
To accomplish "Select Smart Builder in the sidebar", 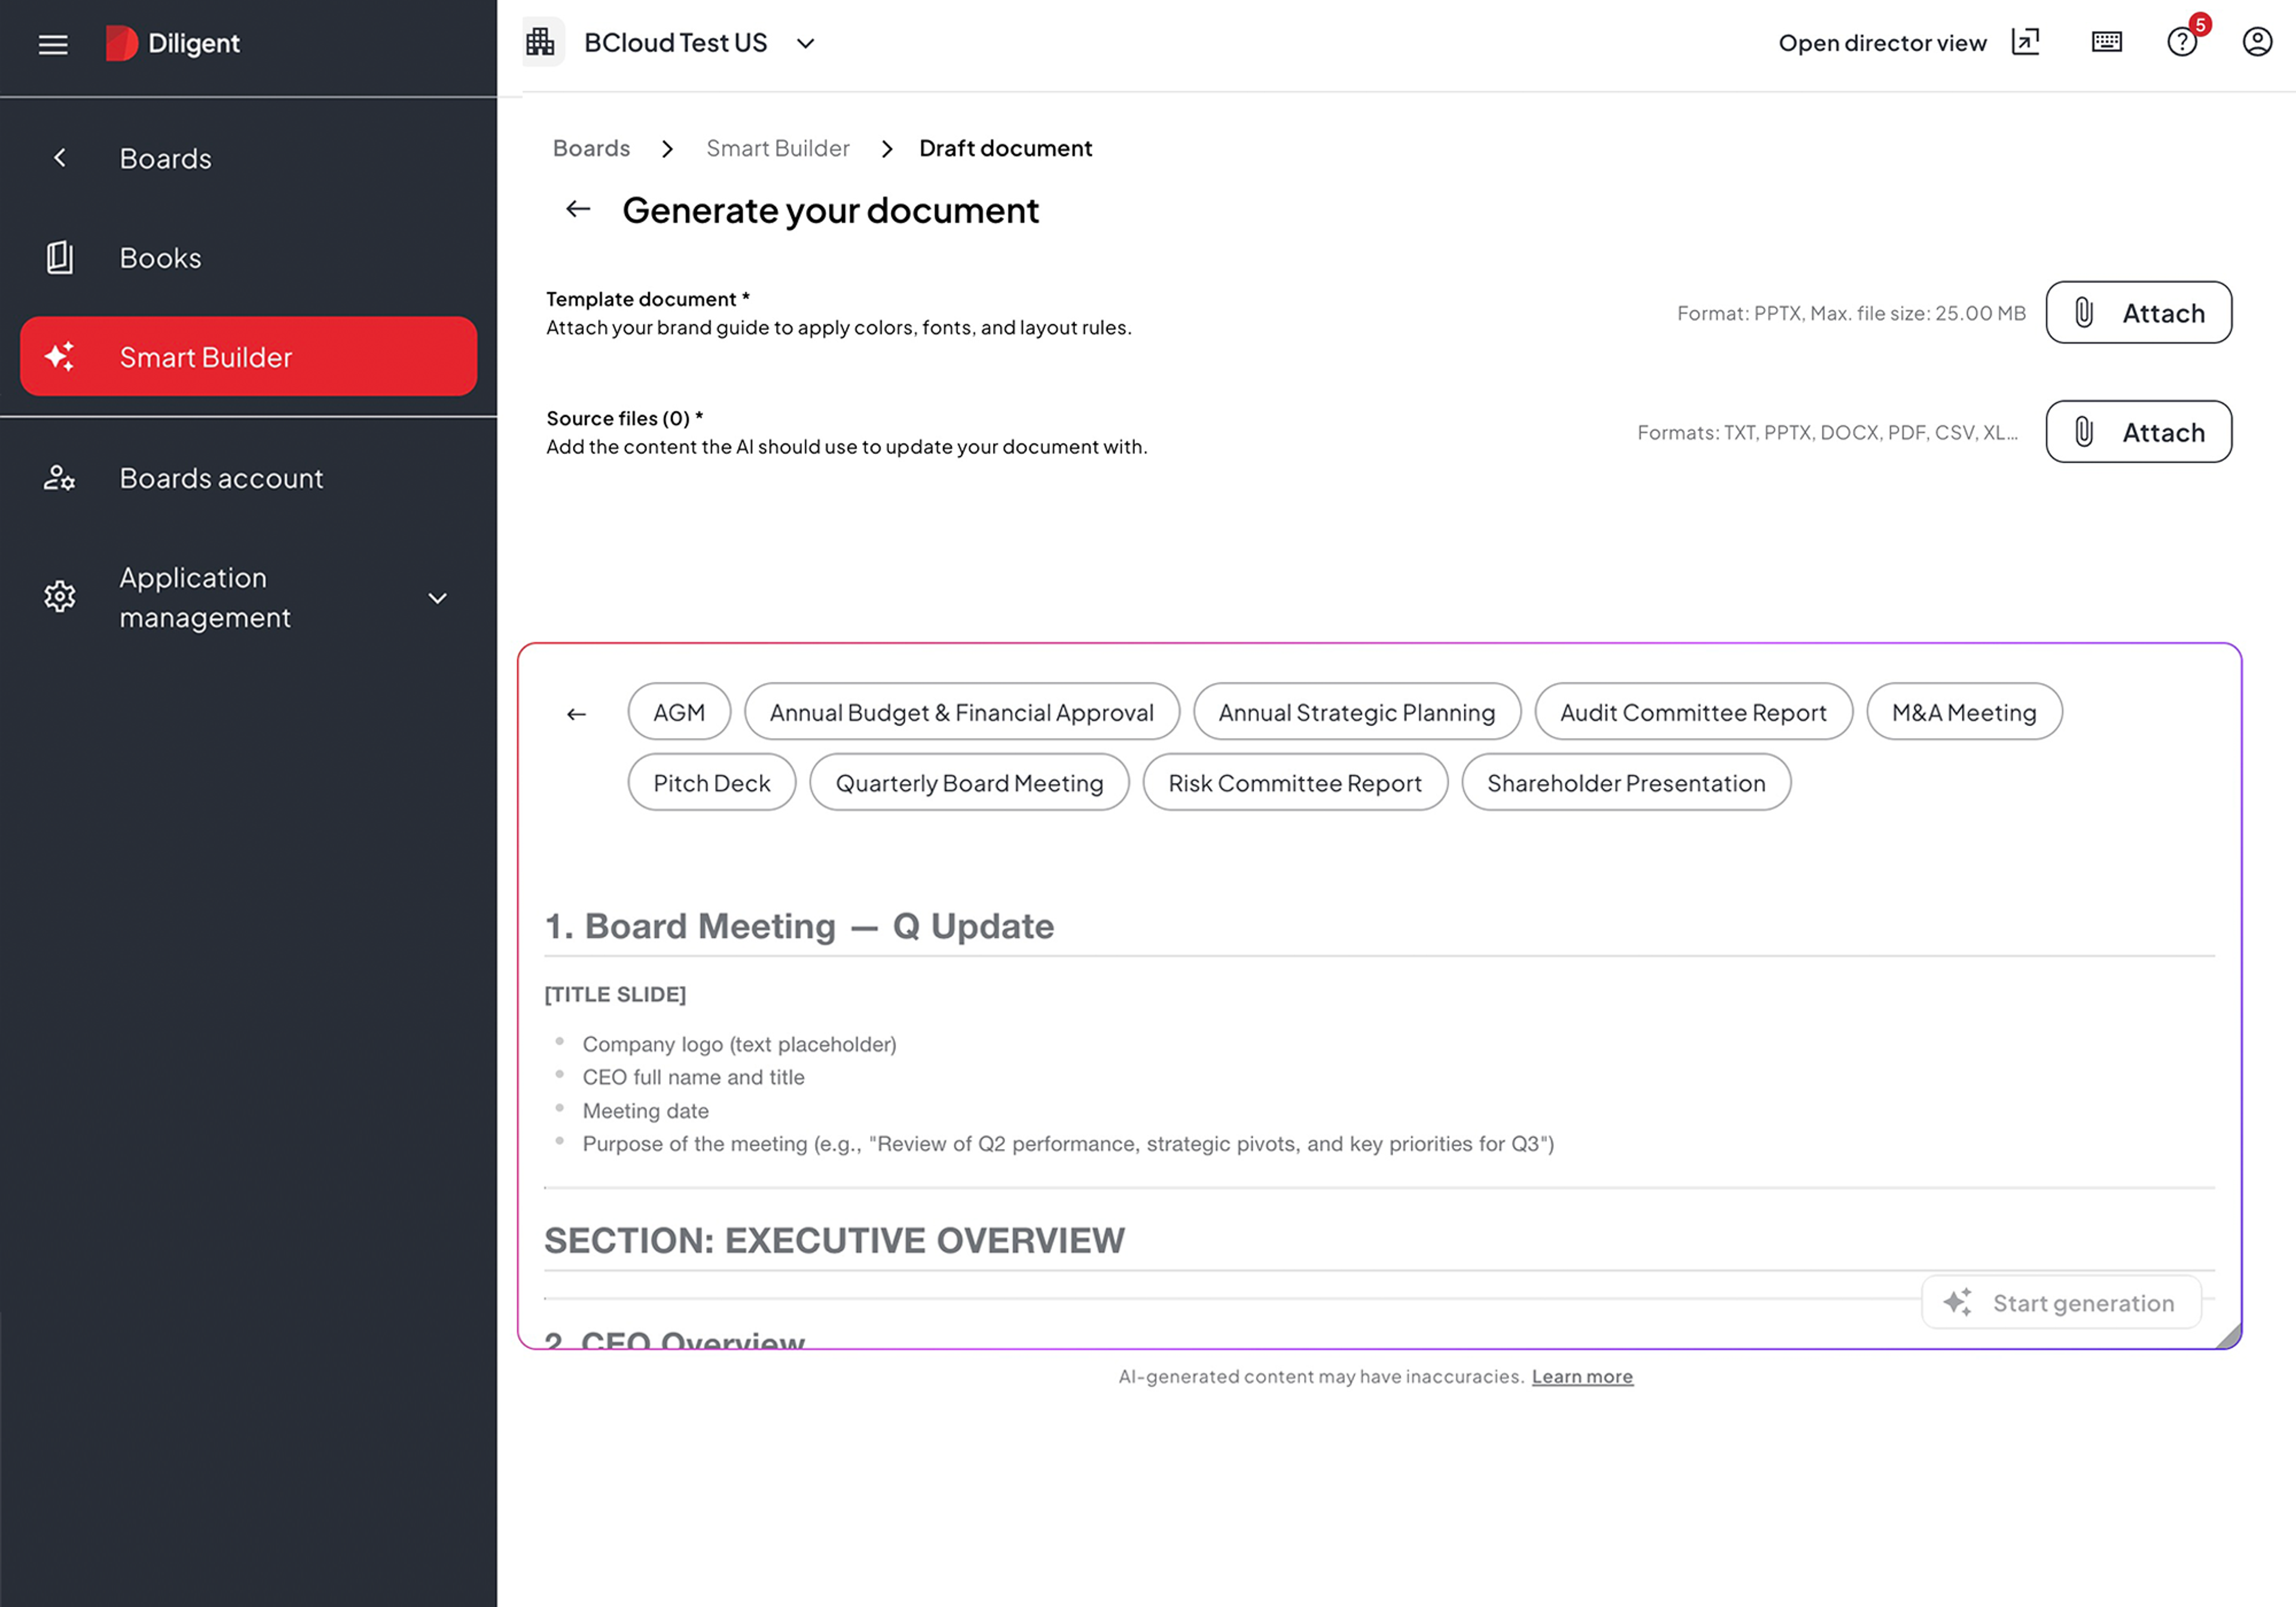I will tap(248, 357).
